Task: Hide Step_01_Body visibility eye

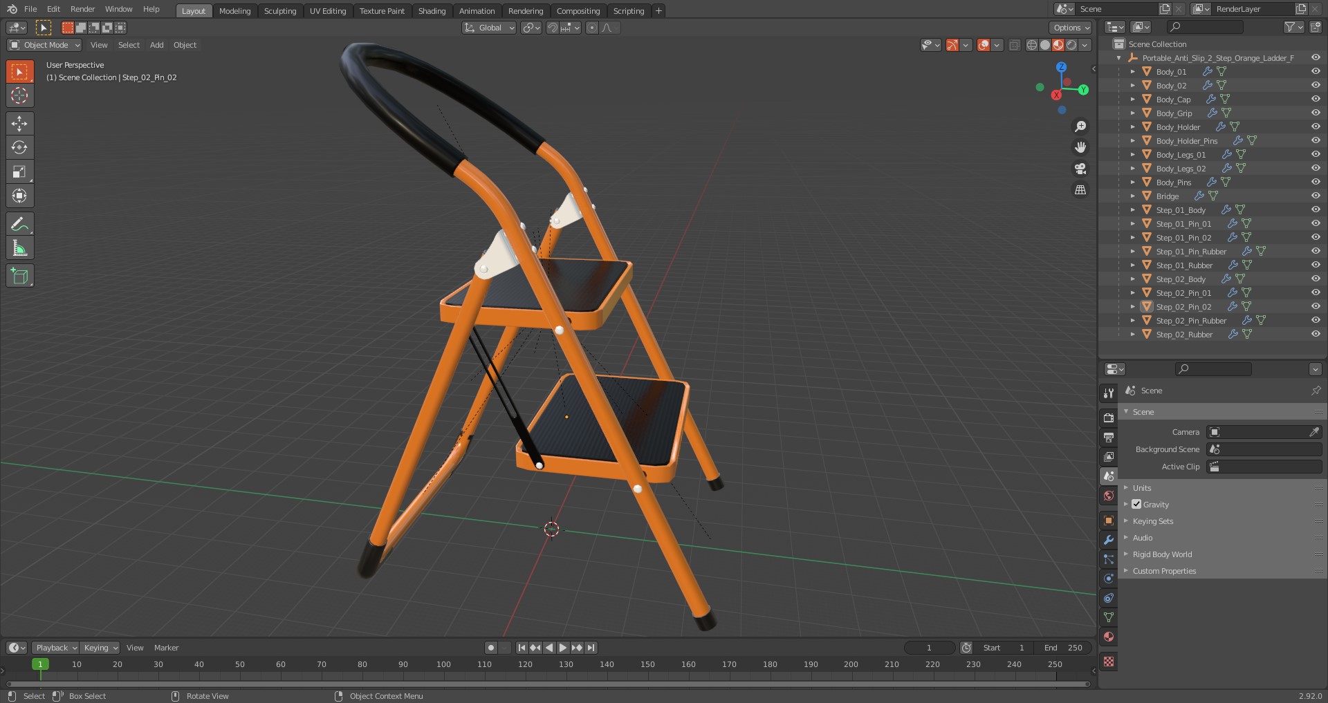Action: (x=1316, y=209)
